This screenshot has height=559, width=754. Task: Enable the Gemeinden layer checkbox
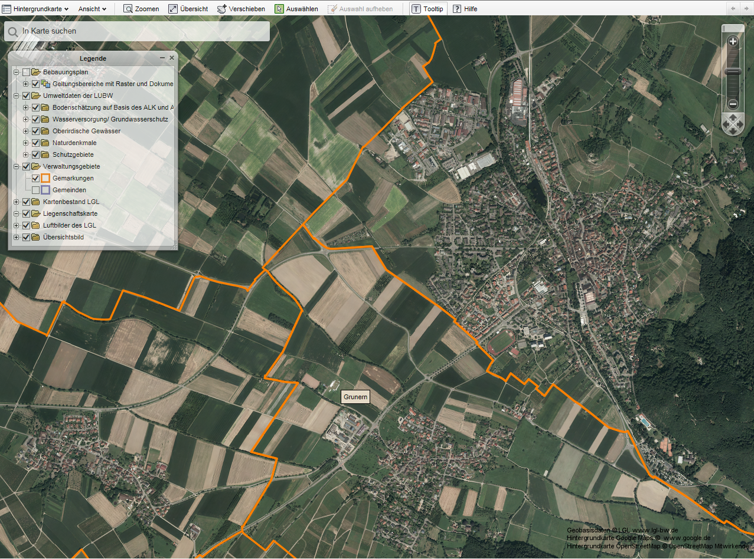click(36, 190)
